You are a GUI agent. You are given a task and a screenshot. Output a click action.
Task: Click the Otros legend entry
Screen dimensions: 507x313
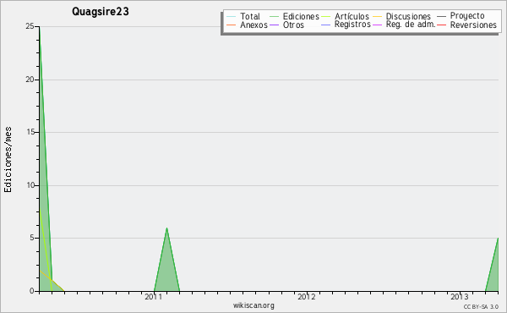pos(286,25)
